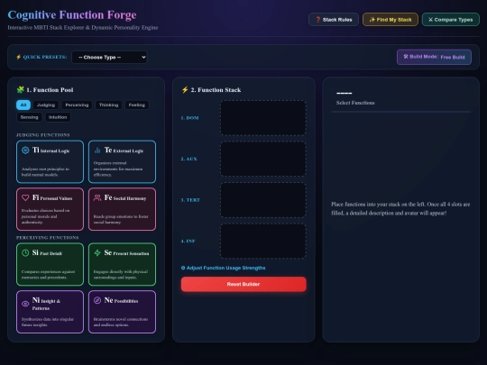Select the All filter tab
The height and width of the screenshot is (365, 487).
pos(23,105)
